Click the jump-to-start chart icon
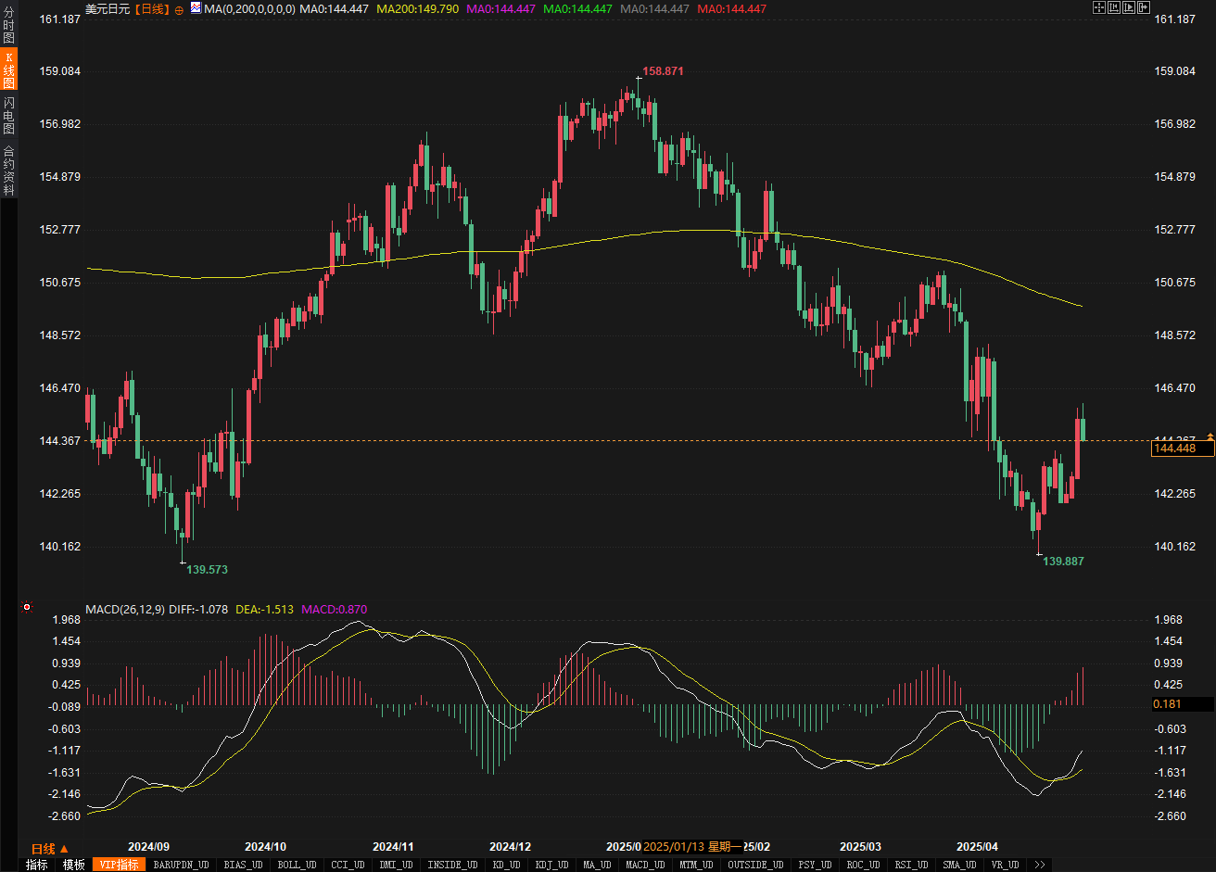Screen dimensions: 1216x872 1114,7
